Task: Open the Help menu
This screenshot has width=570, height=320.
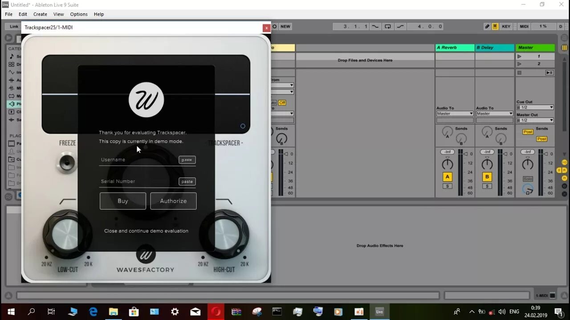Action: [x=99, y=14]
